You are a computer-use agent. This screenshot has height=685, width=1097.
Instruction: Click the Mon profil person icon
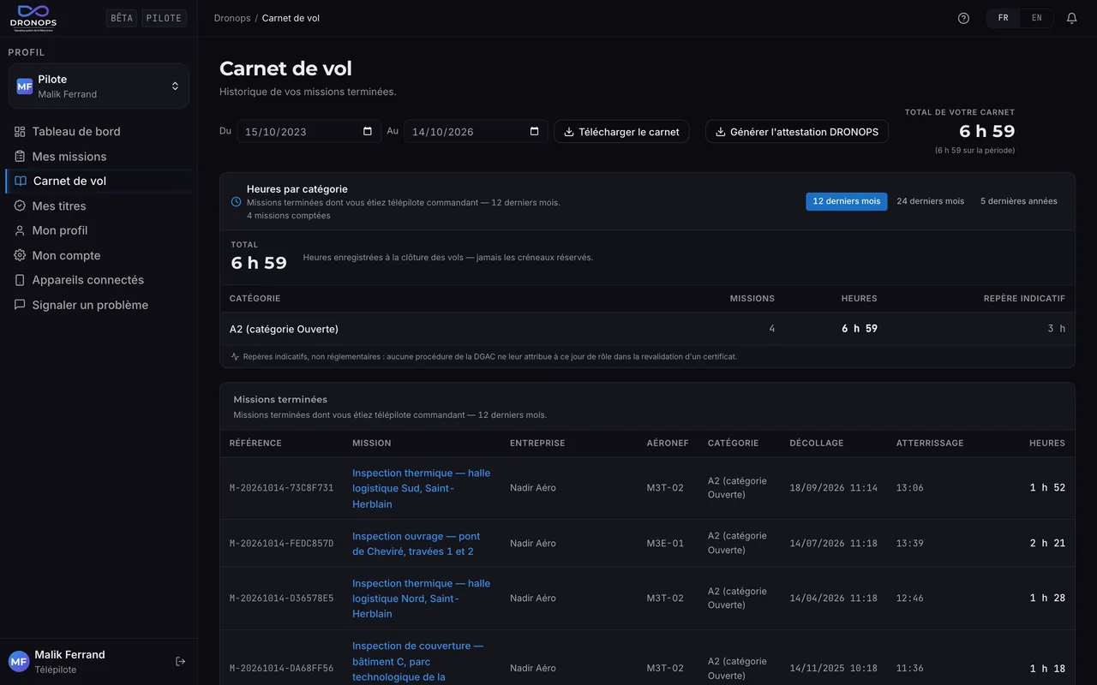(x=20, y=230)
